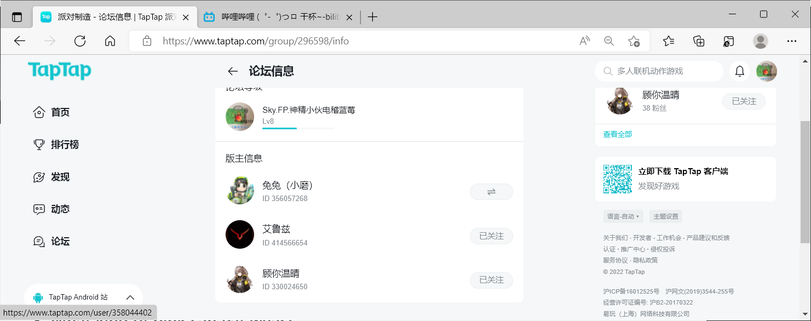Close the bilibili tab
The image size is (811, 321).
[x=349, y=17]
